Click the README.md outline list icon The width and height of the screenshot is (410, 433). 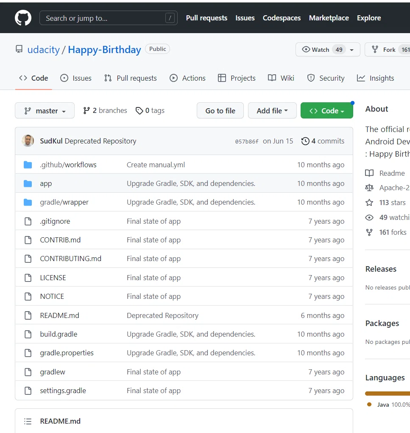28,422
